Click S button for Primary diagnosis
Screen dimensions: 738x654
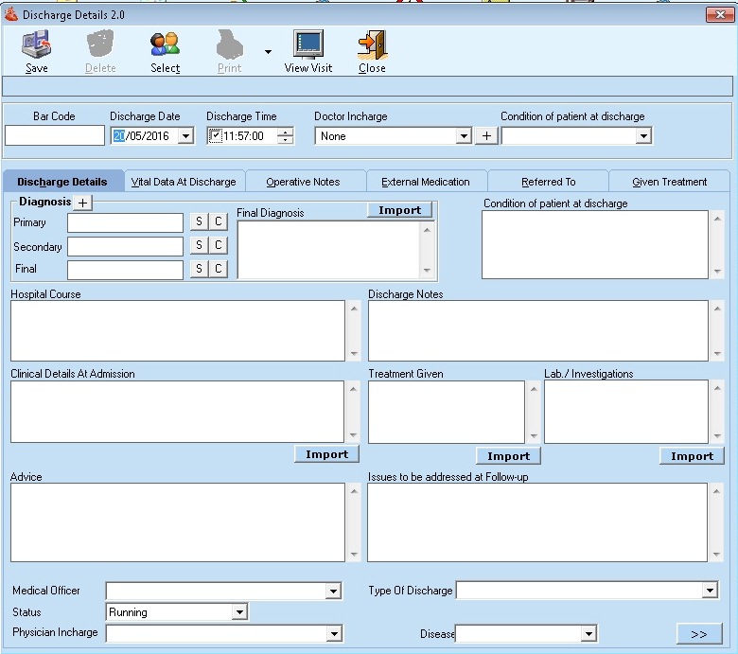coord(199,221)
